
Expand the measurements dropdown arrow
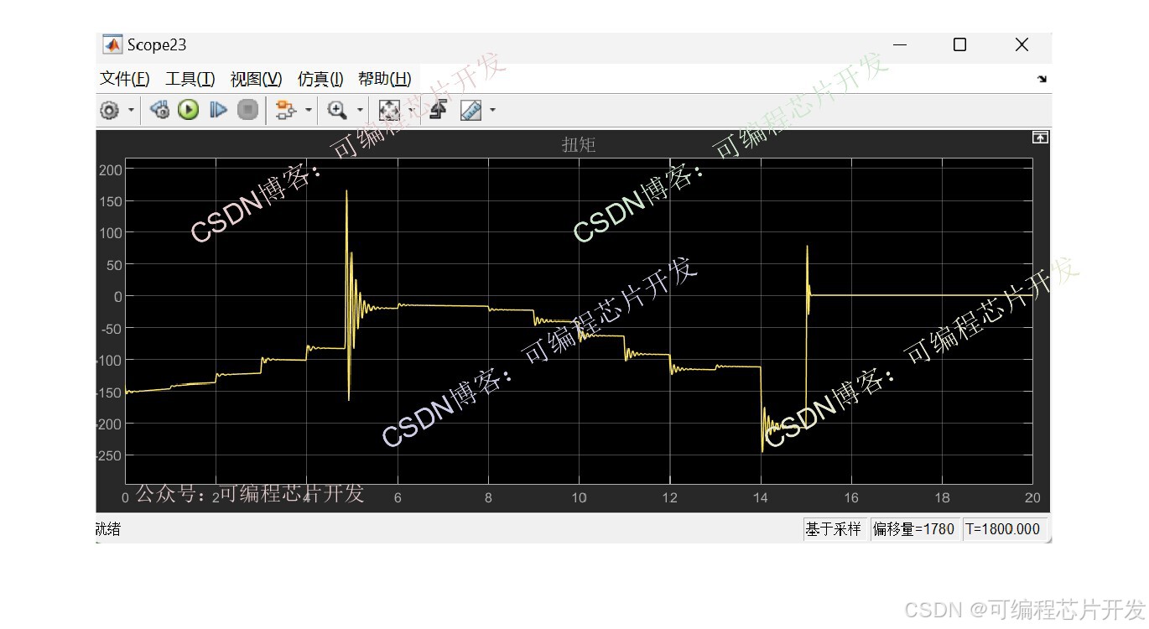pyautogui.click(x=492, y=110)
